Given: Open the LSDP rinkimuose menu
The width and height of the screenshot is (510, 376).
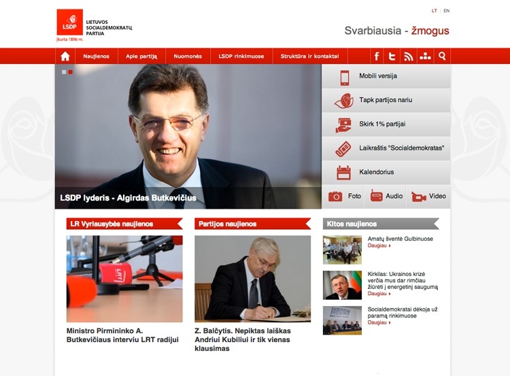Looking at the screenshot, I should click(x=241, y=56).
